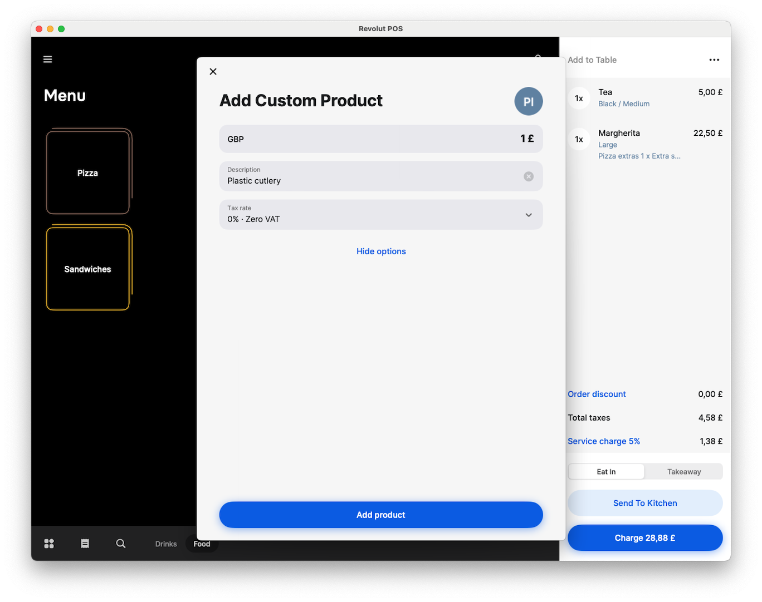
Task: Change quantity of the Margherita item
Action: [x=579, y=140]
